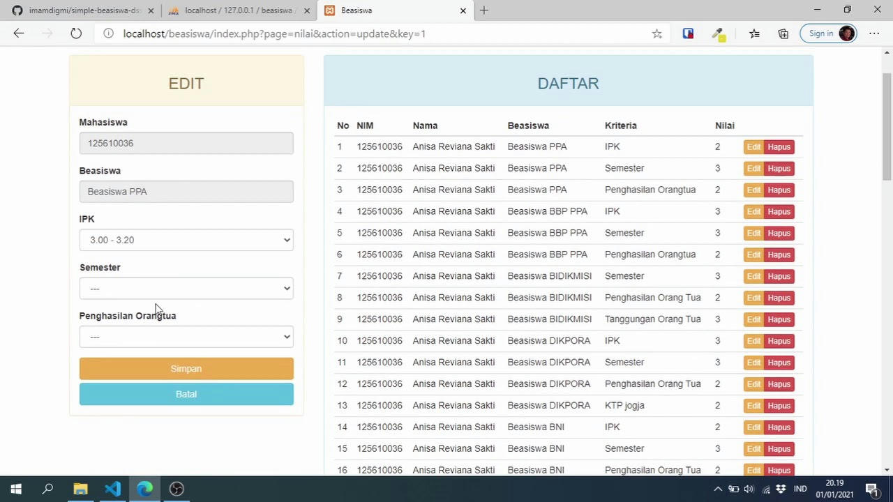Click the Windows Start button
893x502 pixels.
pyautogui.click(x=16, y=489)
